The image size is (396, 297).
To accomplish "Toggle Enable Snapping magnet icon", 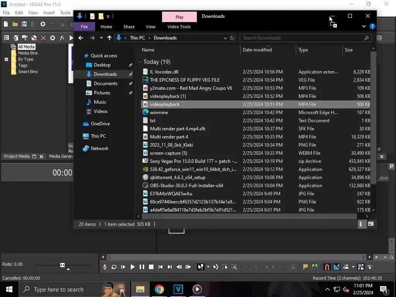I will (327, 267).
